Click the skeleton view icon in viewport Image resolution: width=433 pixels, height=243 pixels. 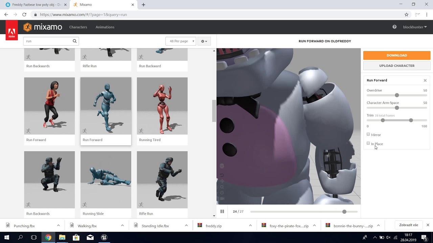222,166
